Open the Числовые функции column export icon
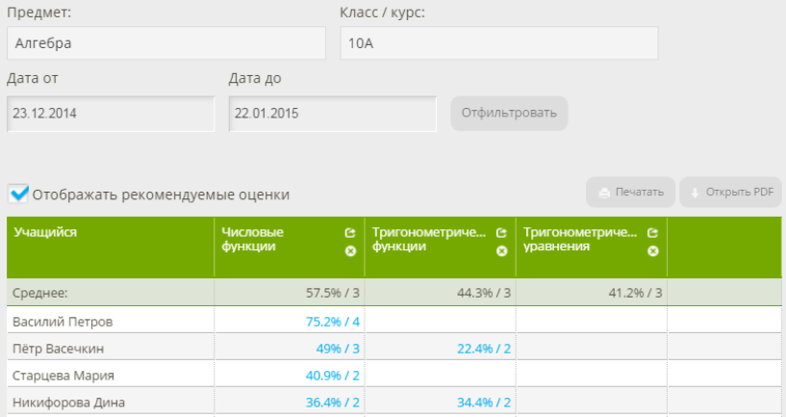This screenshot has height=417, width=786. (350, 233)
